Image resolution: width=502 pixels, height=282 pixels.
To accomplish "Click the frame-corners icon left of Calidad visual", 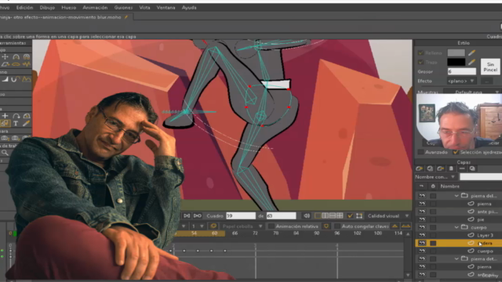I will pos(359,216).
